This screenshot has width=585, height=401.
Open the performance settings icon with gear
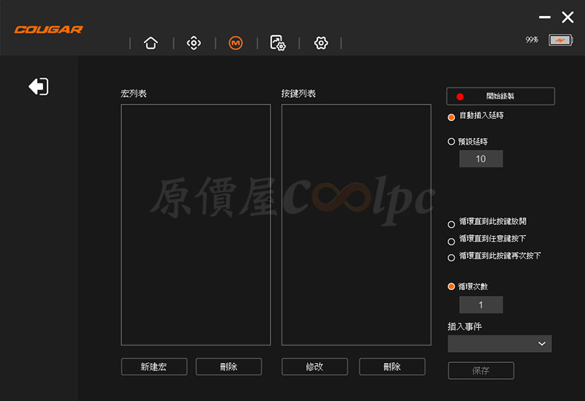(278, 43)
